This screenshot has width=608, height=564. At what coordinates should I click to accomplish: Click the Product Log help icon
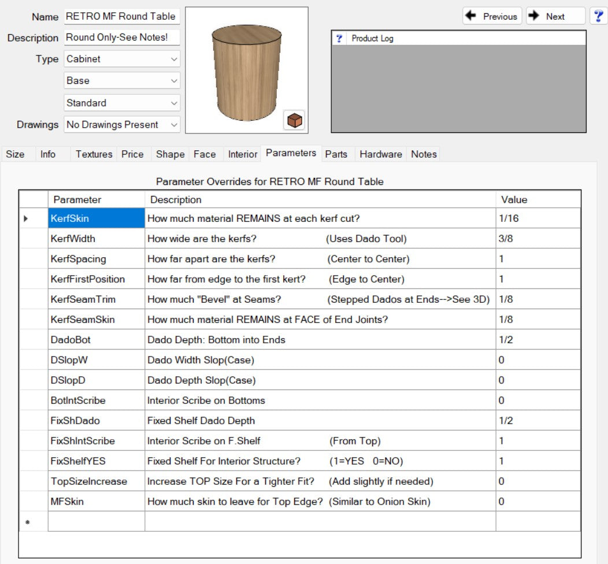tap(340, 39)
